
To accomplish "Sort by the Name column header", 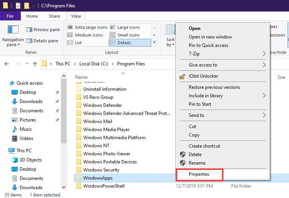I will click(81, 77).
